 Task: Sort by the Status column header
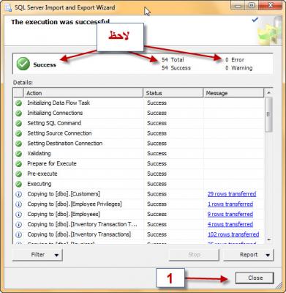173,93
